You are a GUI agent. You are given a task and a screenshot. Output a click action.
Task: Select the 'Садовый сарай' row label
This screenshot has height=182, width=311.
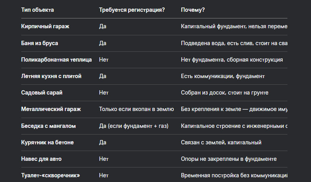(x=42, y=93)
